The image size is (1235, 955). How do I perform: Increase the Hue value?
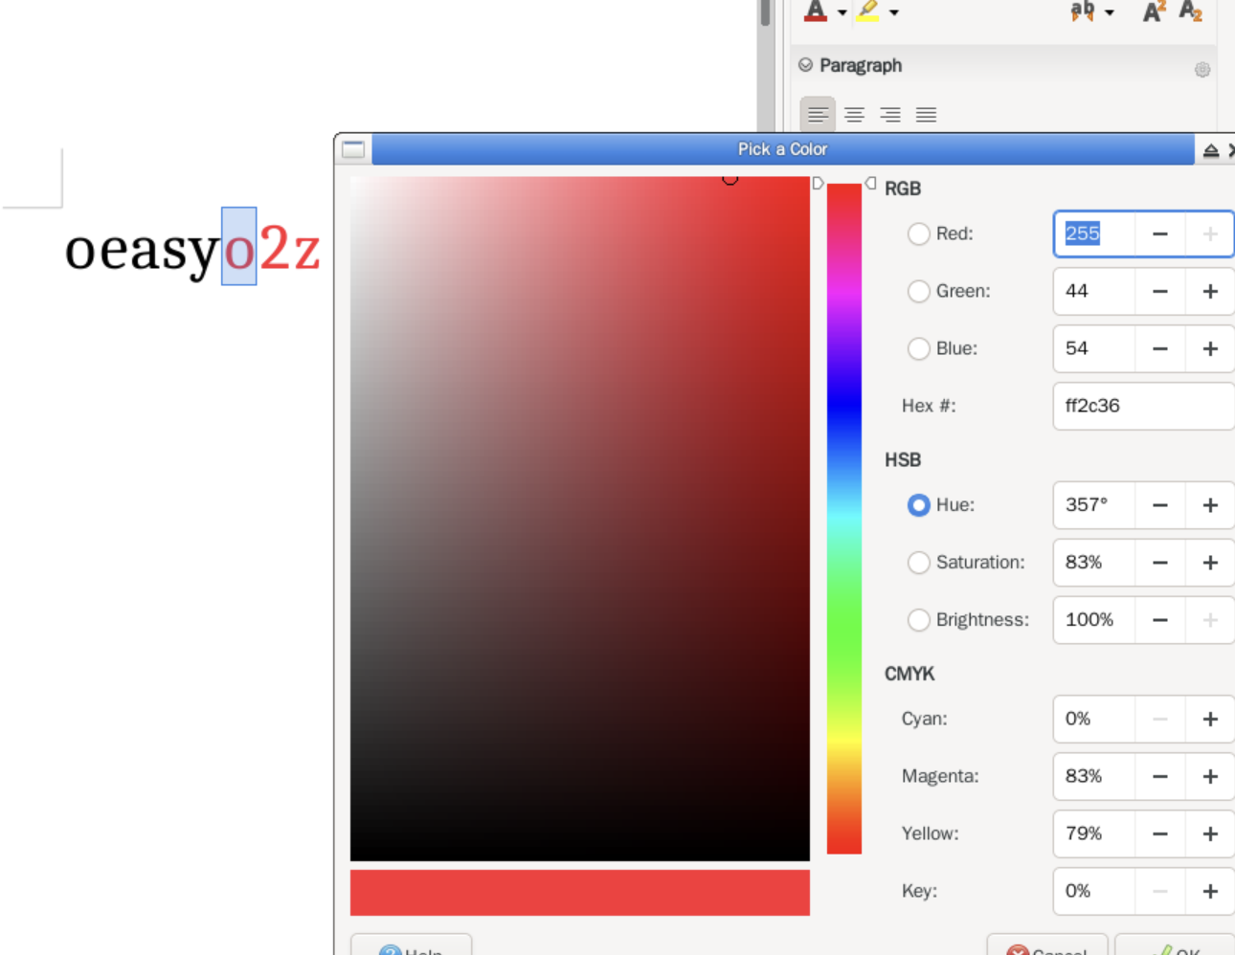click(x=1210, y=505)
